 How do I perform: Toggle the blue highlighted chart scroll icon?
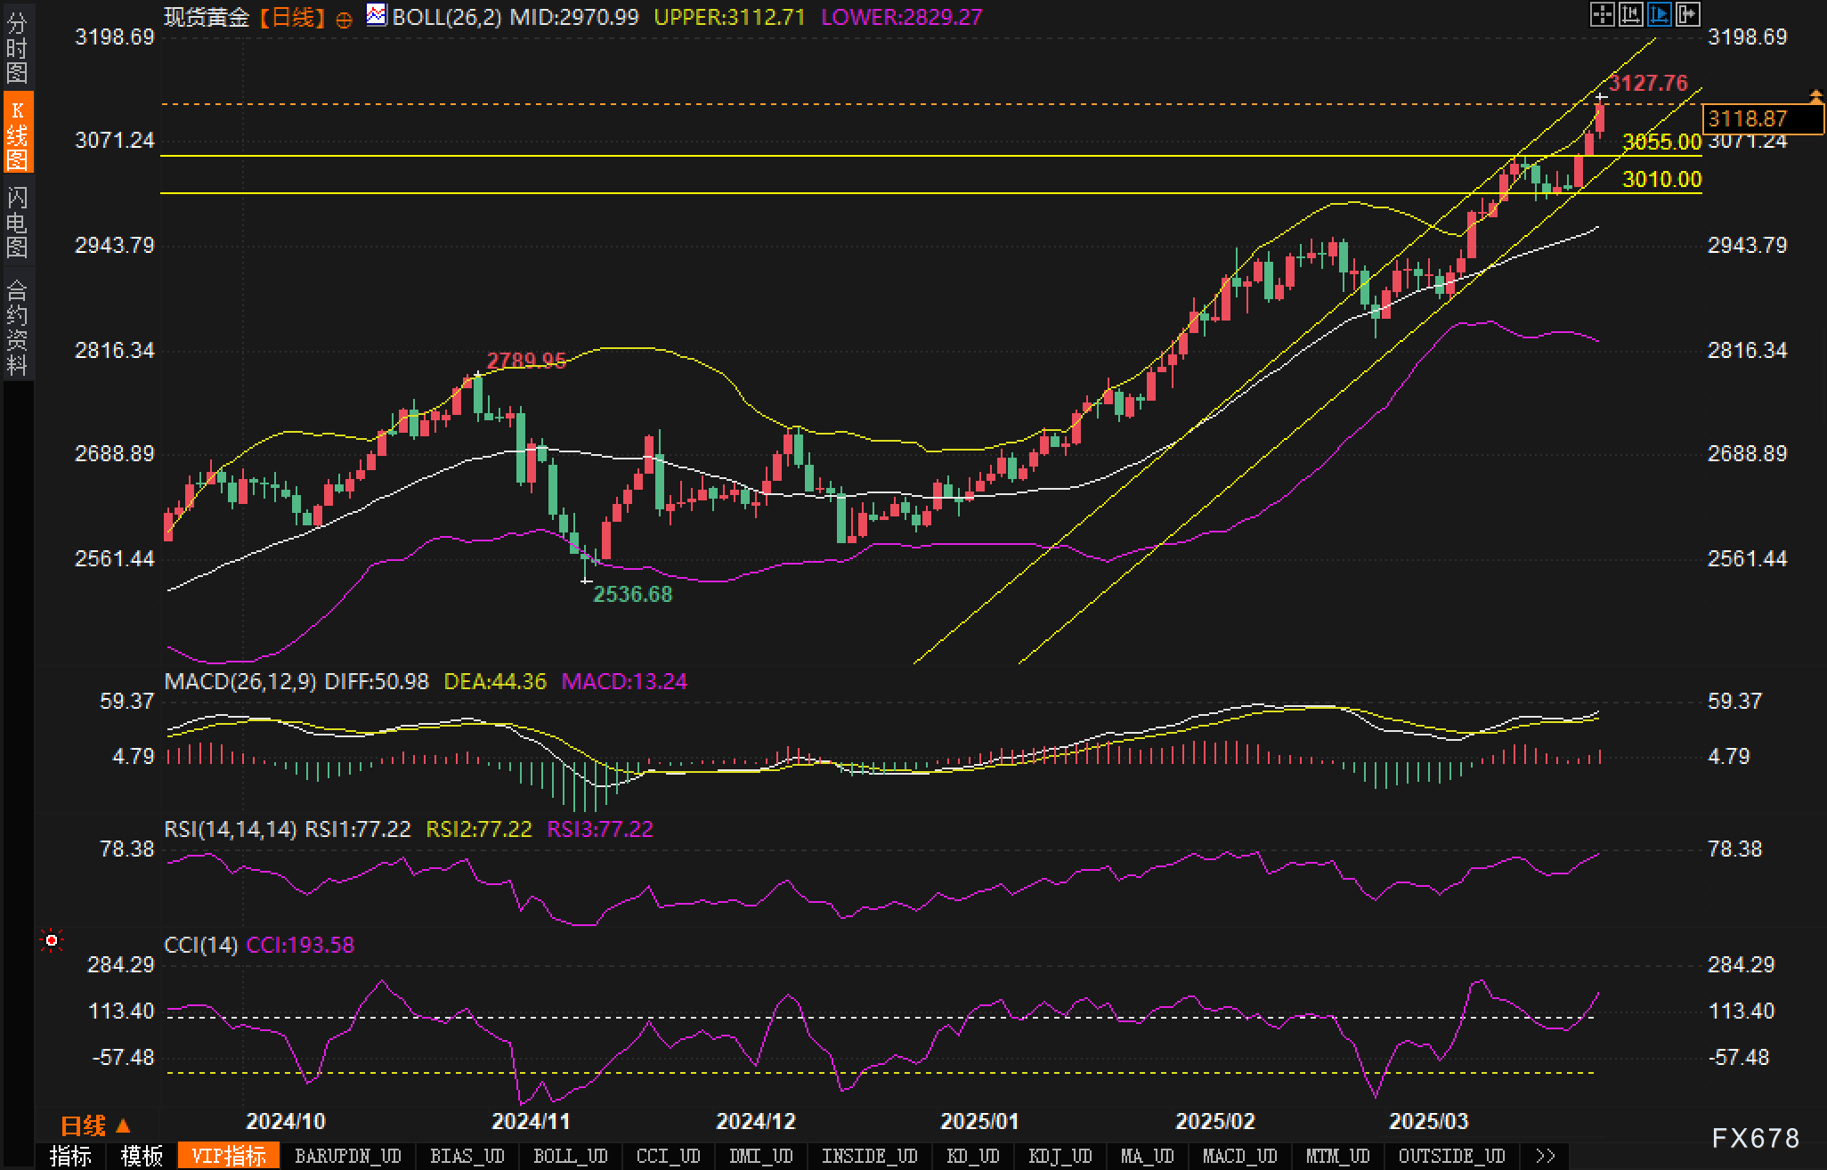coord(1659,14)
